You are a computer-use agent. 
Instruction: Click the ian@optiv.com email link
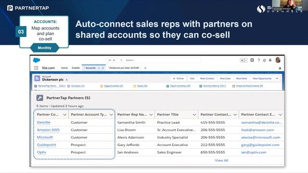tap(254, 152)
